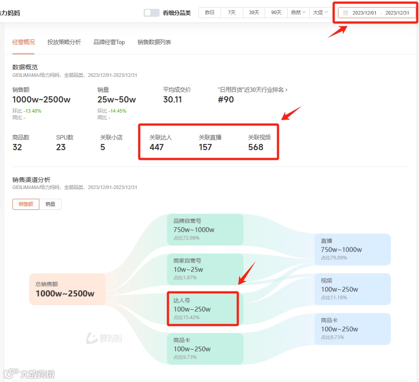Open "日用百货"近30天行业排名 link
419x382 pixels.
pyautogui.click(x=252, y=90)
